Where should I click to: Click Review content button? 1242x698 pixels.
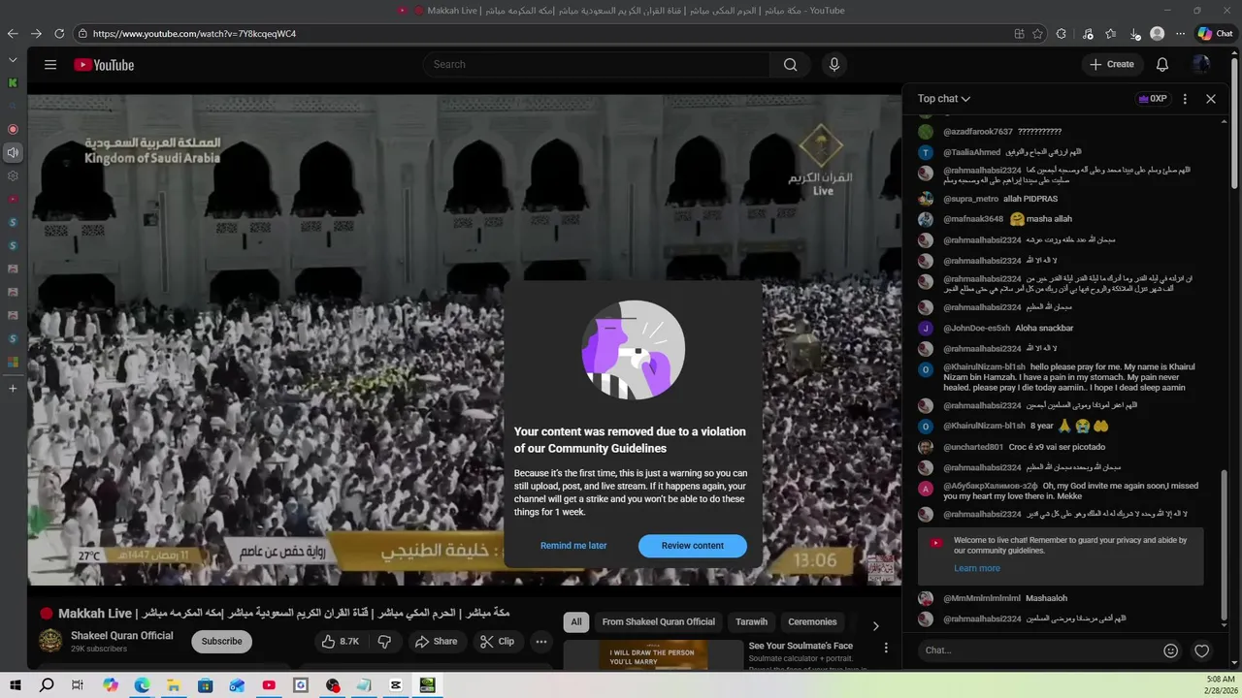click(x=693, y=546)
